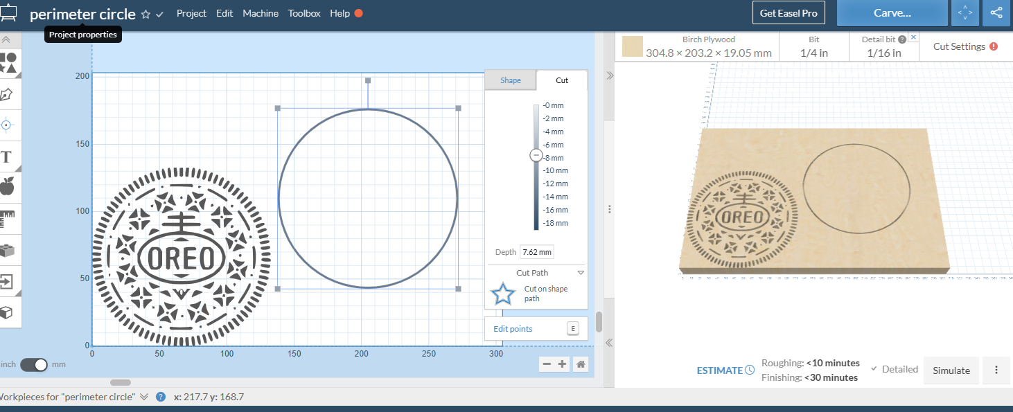The height and width of the screenshot is (412, 1013).
Task: Open the Apps lego brick icon
Action: point(8,250)
